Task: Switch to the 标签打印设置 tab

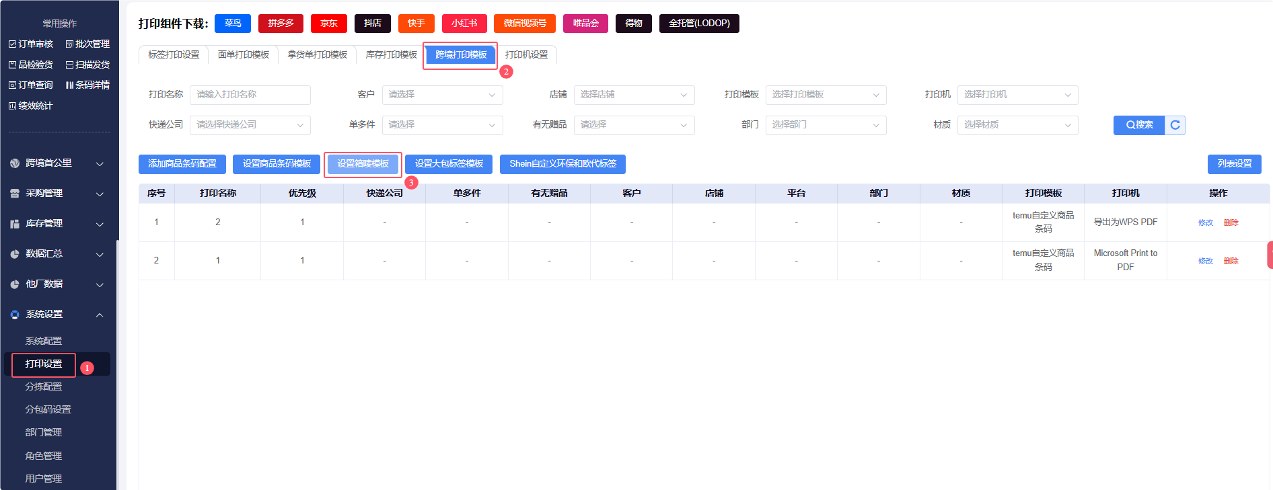Action: tap(174, 55)
